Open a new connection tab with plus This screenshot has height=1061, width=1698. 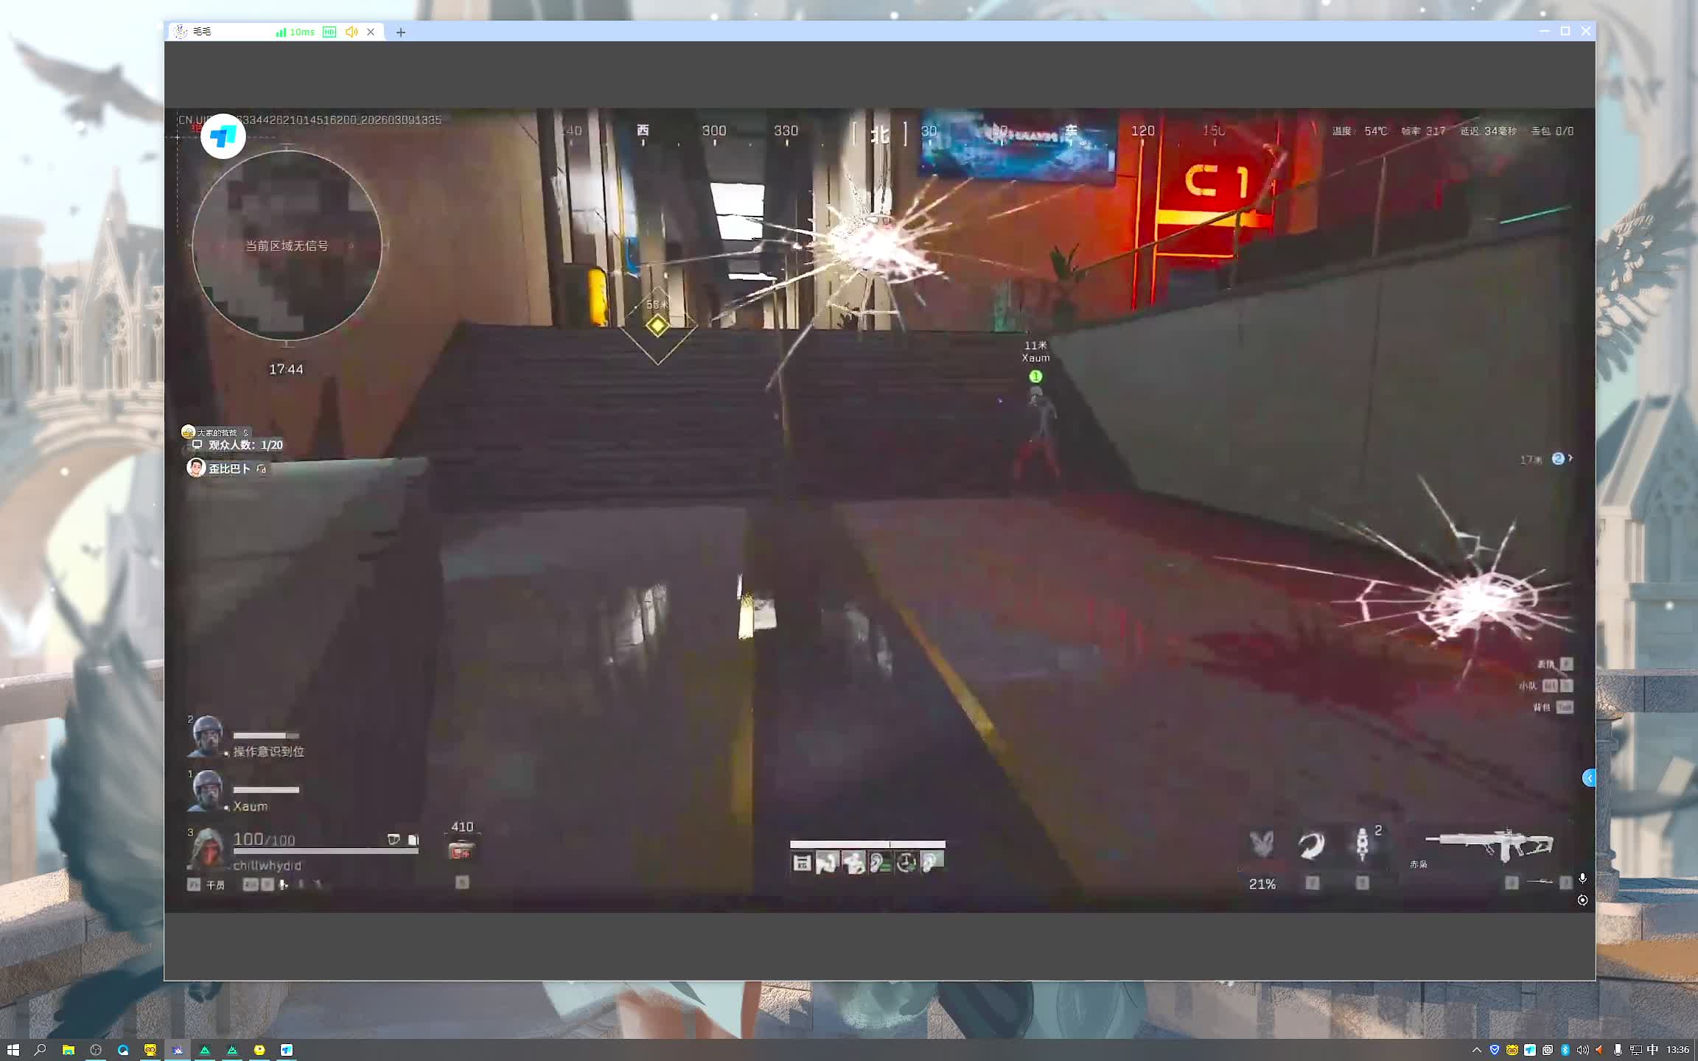400,32
